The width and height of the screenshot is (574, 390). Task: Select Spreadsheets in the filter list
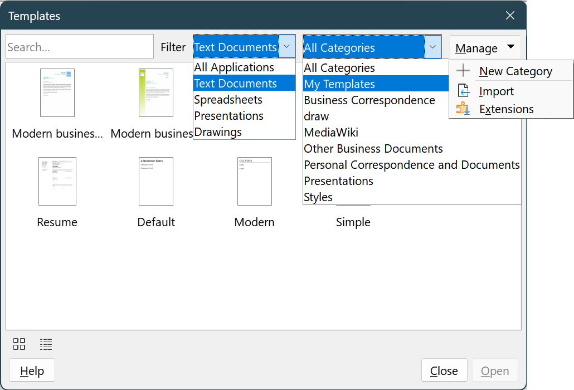click(228, 99)
